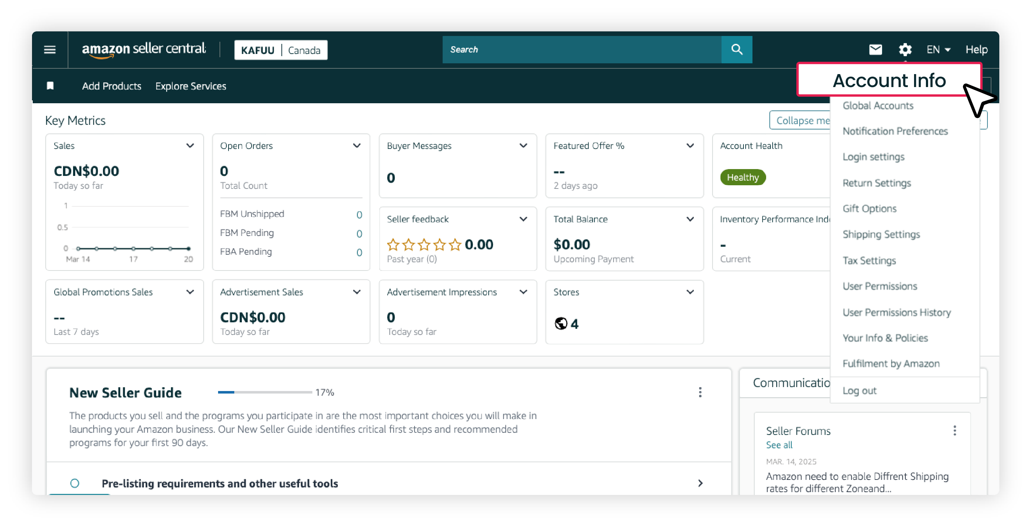Viewport: 1031px width, 527px height.
Task: Open Notification Preferences menu item
Action: pos(895,131)
